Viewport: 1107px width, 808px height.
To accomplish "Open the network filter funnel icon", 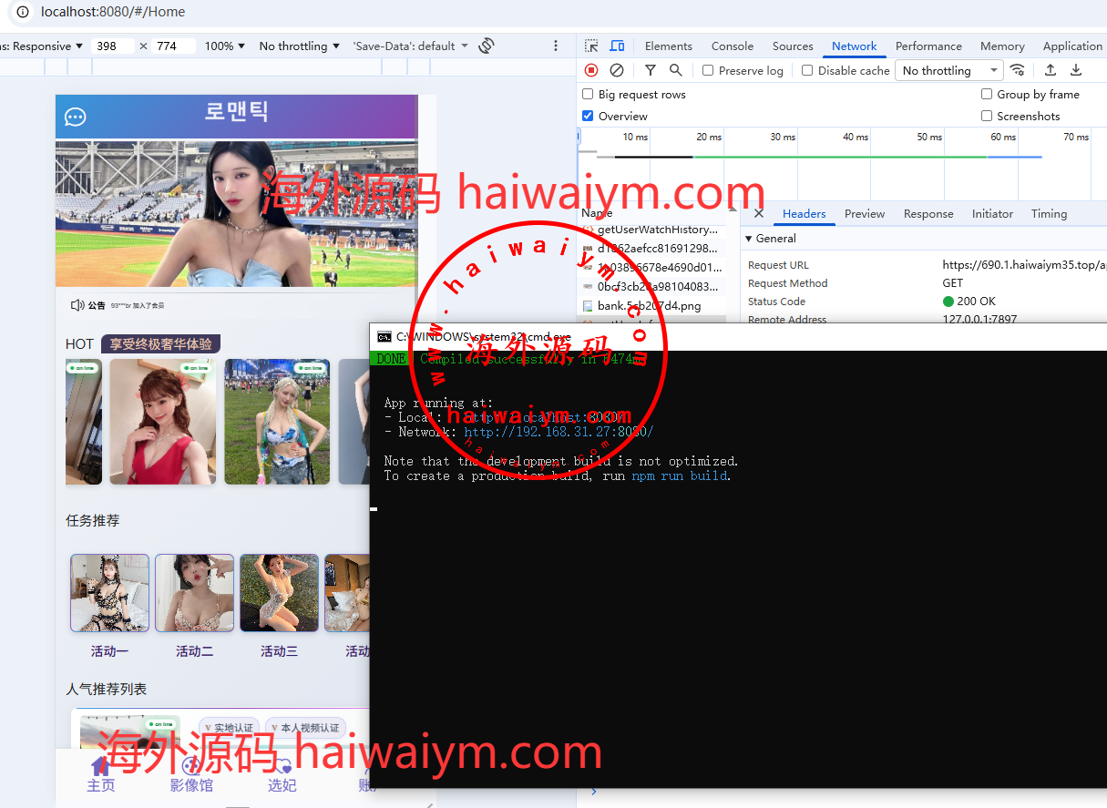I will click(x=651, y=70).
